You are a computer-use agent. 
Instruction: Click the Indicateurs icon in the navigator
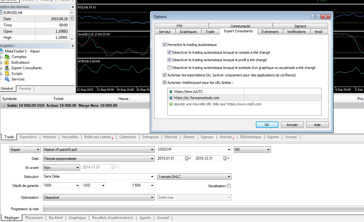(x=7, y=62)
